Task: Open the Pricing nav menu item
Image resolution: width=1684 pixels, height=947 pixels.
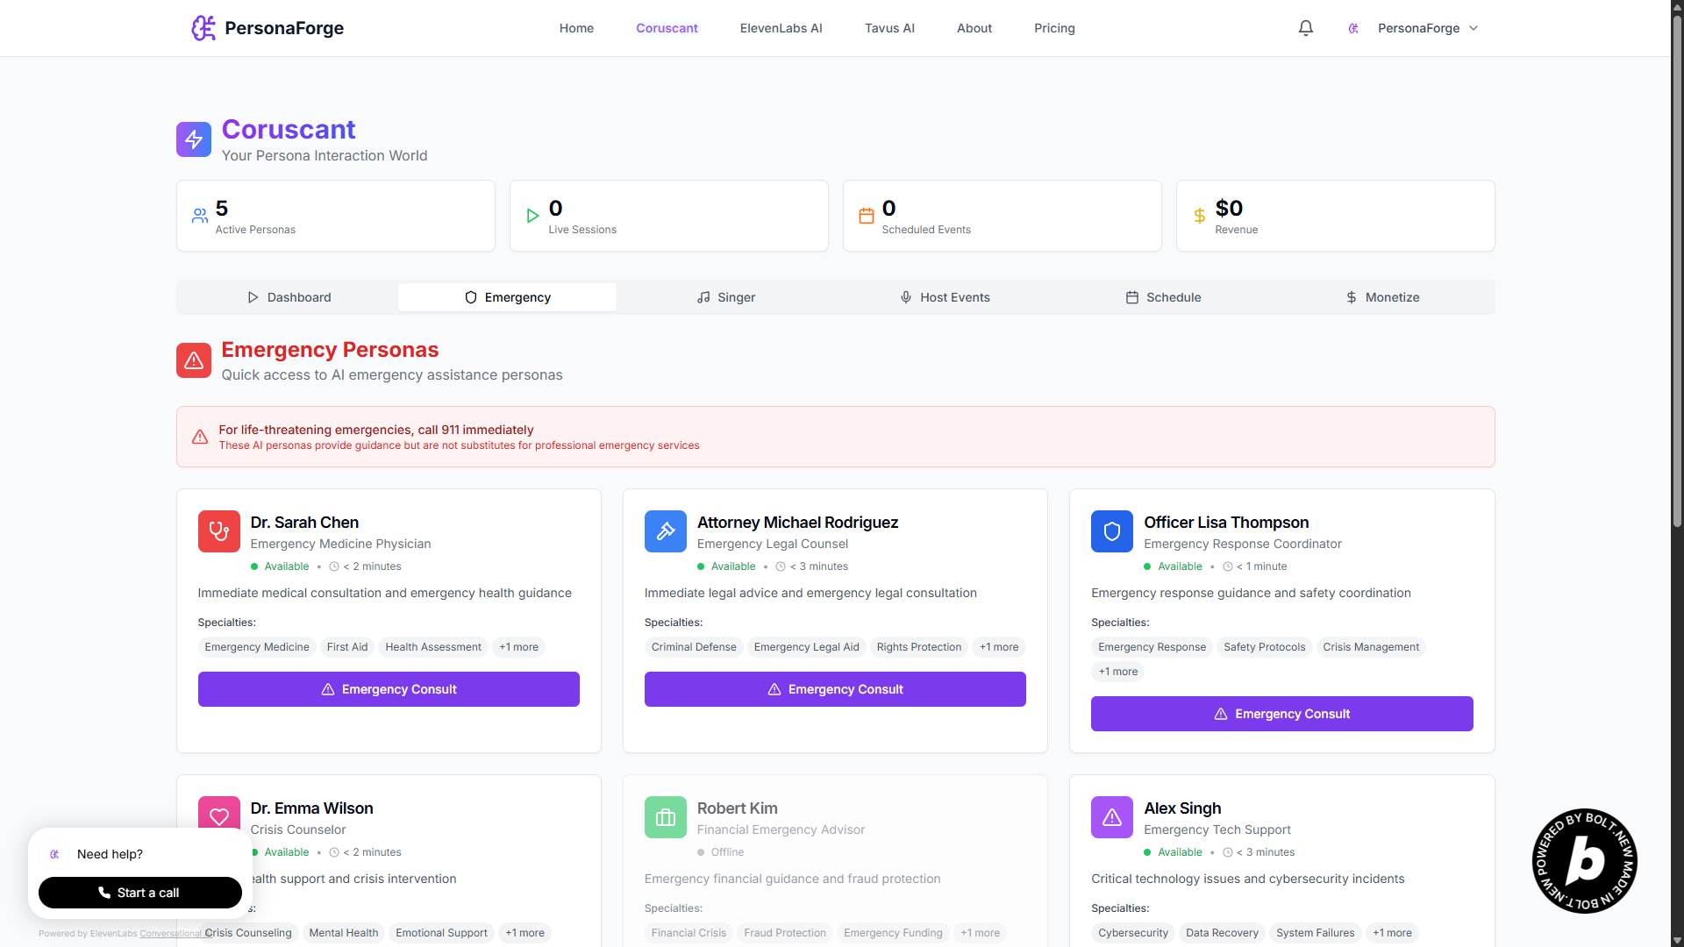Action: point(1053,28)
